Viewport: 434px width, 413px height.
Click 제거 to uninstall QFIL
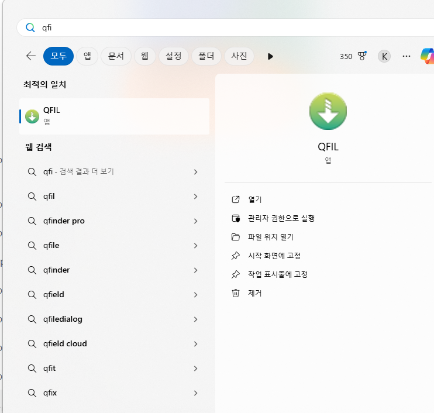pyautogui.click(x=254, y=293)
